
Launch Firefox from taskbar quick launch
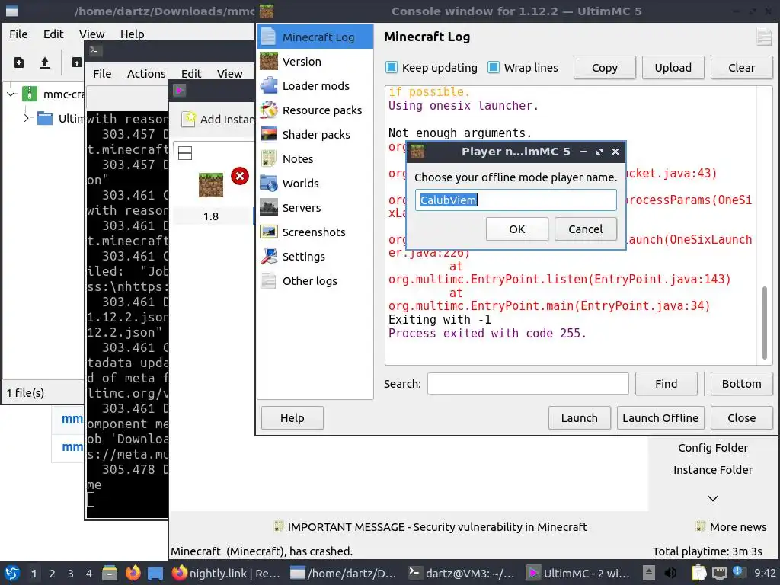tap(133, 573)
